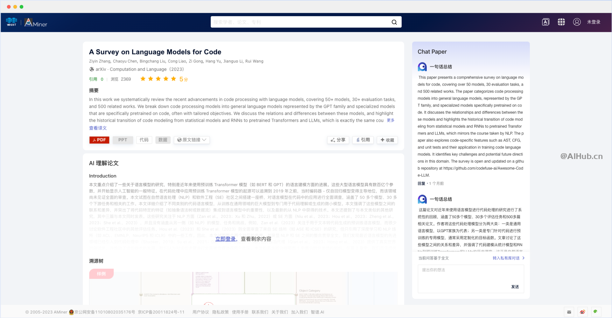Click the Chat Paper bot avatar icon

pos(422,66)
